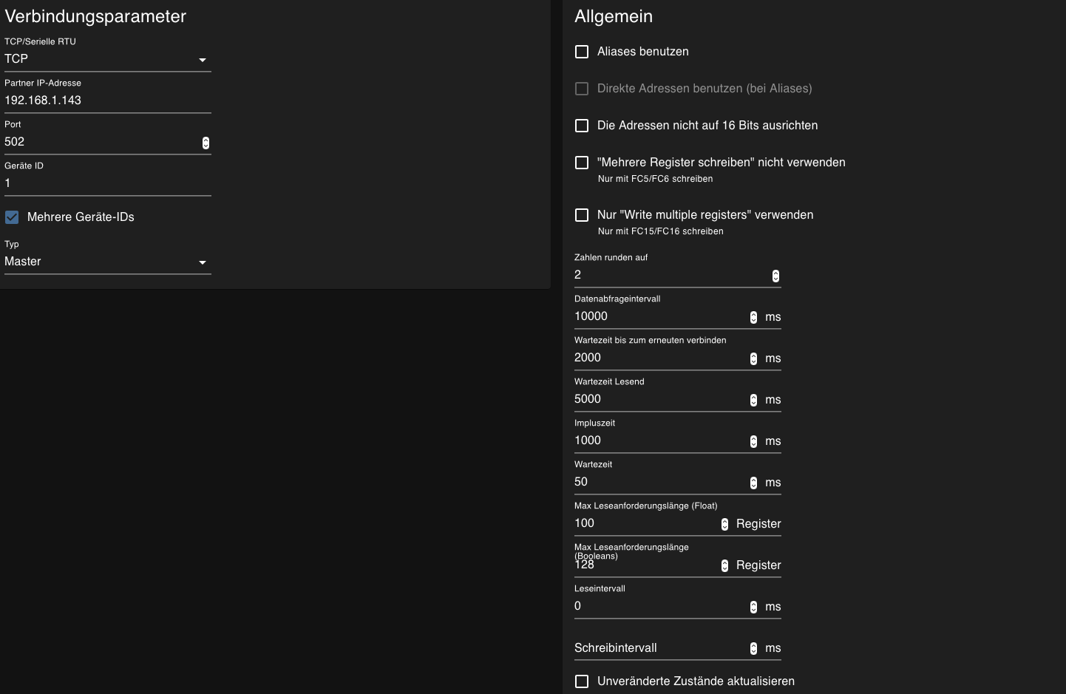Click the Partner IP-Adresse input field

point(107,101)
